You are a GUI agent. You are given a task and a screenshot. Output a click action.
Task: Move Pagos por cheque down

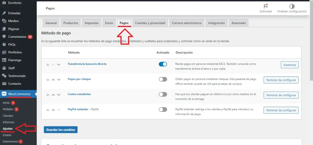(x=59, y=80)
